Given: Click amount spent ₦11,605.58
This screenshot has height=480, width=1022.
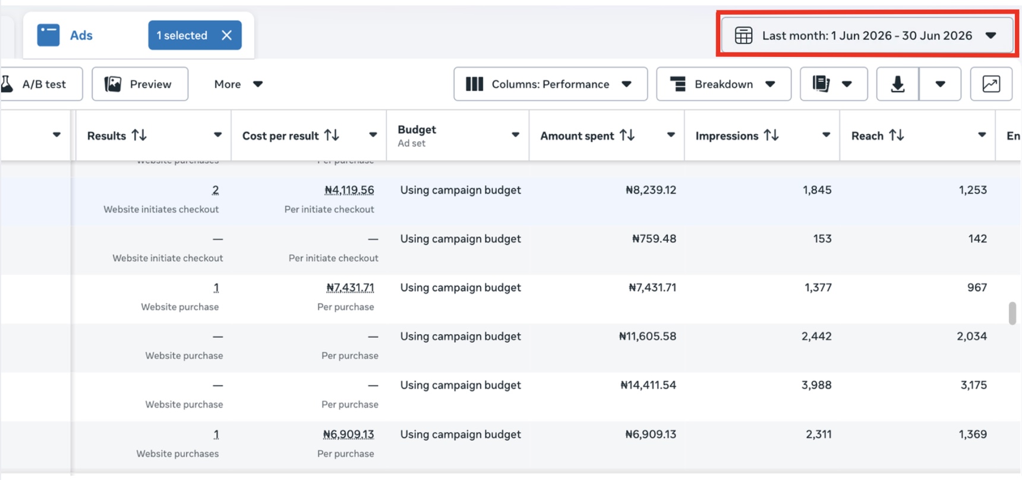Looking at the screenshot, I should pos(648,336).
